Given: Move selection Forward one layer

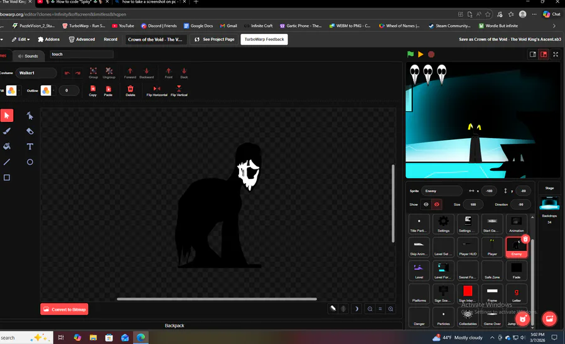Looking at the screenshot, I should click(x=130, y=72).
